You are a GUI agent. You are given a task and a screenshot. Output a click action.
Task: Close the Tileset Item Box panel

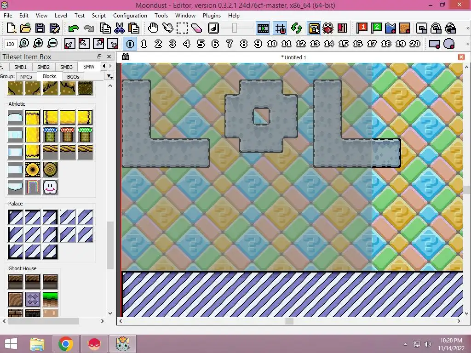(109, 57)
